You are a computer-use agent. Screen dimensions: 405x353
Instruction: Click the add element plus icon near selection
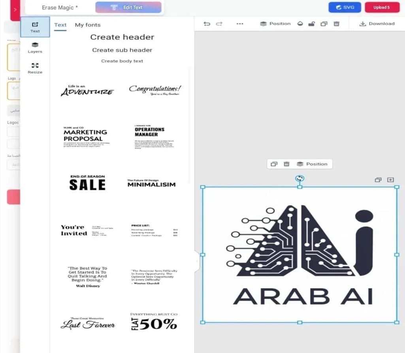click(390, 180)
